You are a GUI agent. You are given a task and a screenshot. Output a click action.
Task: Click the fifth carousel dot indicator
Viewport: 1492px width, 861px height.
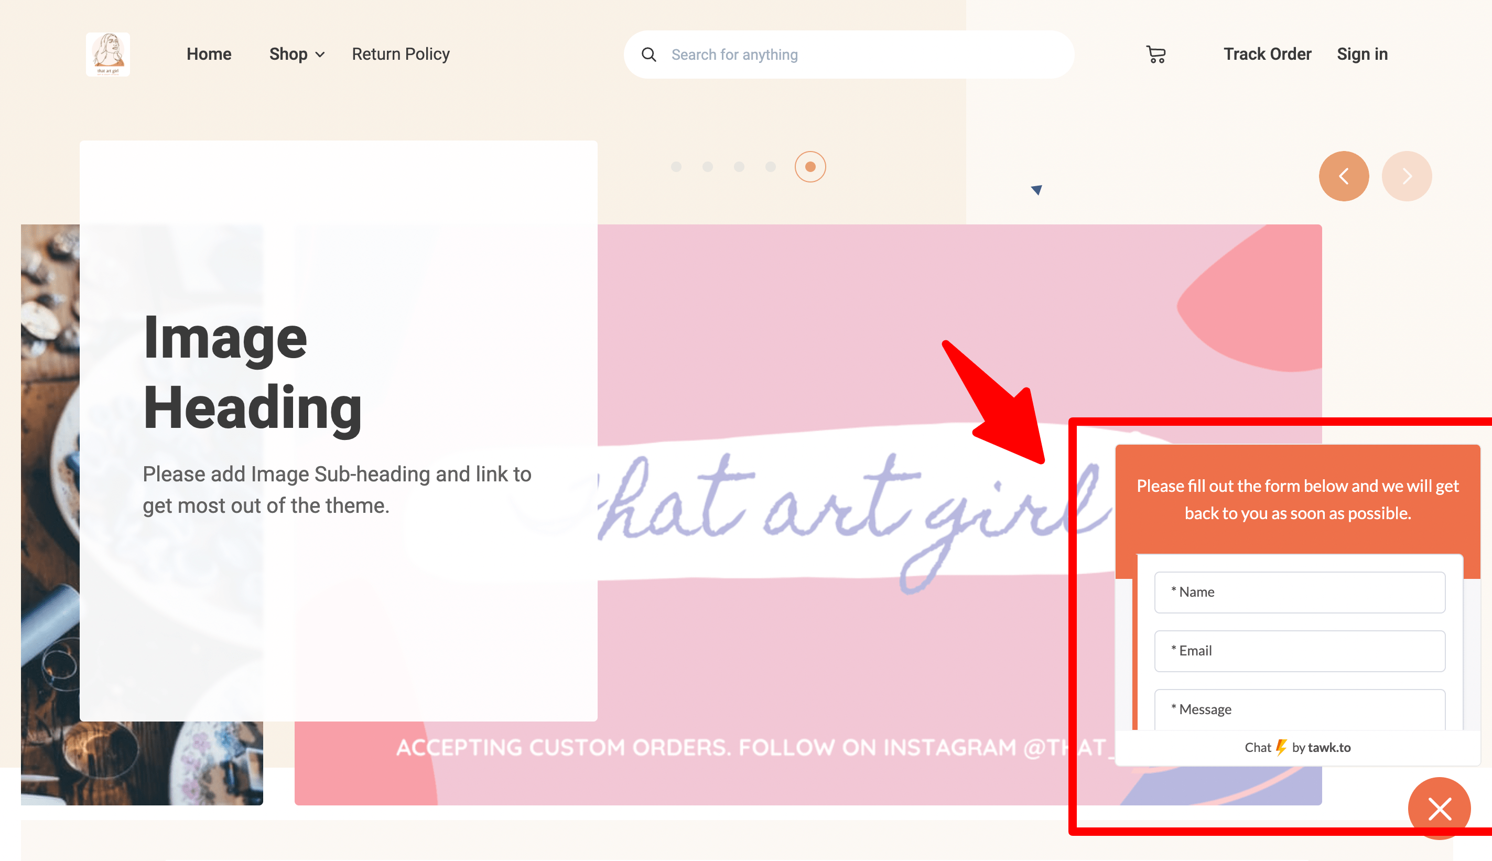click(x=810, y=167)
